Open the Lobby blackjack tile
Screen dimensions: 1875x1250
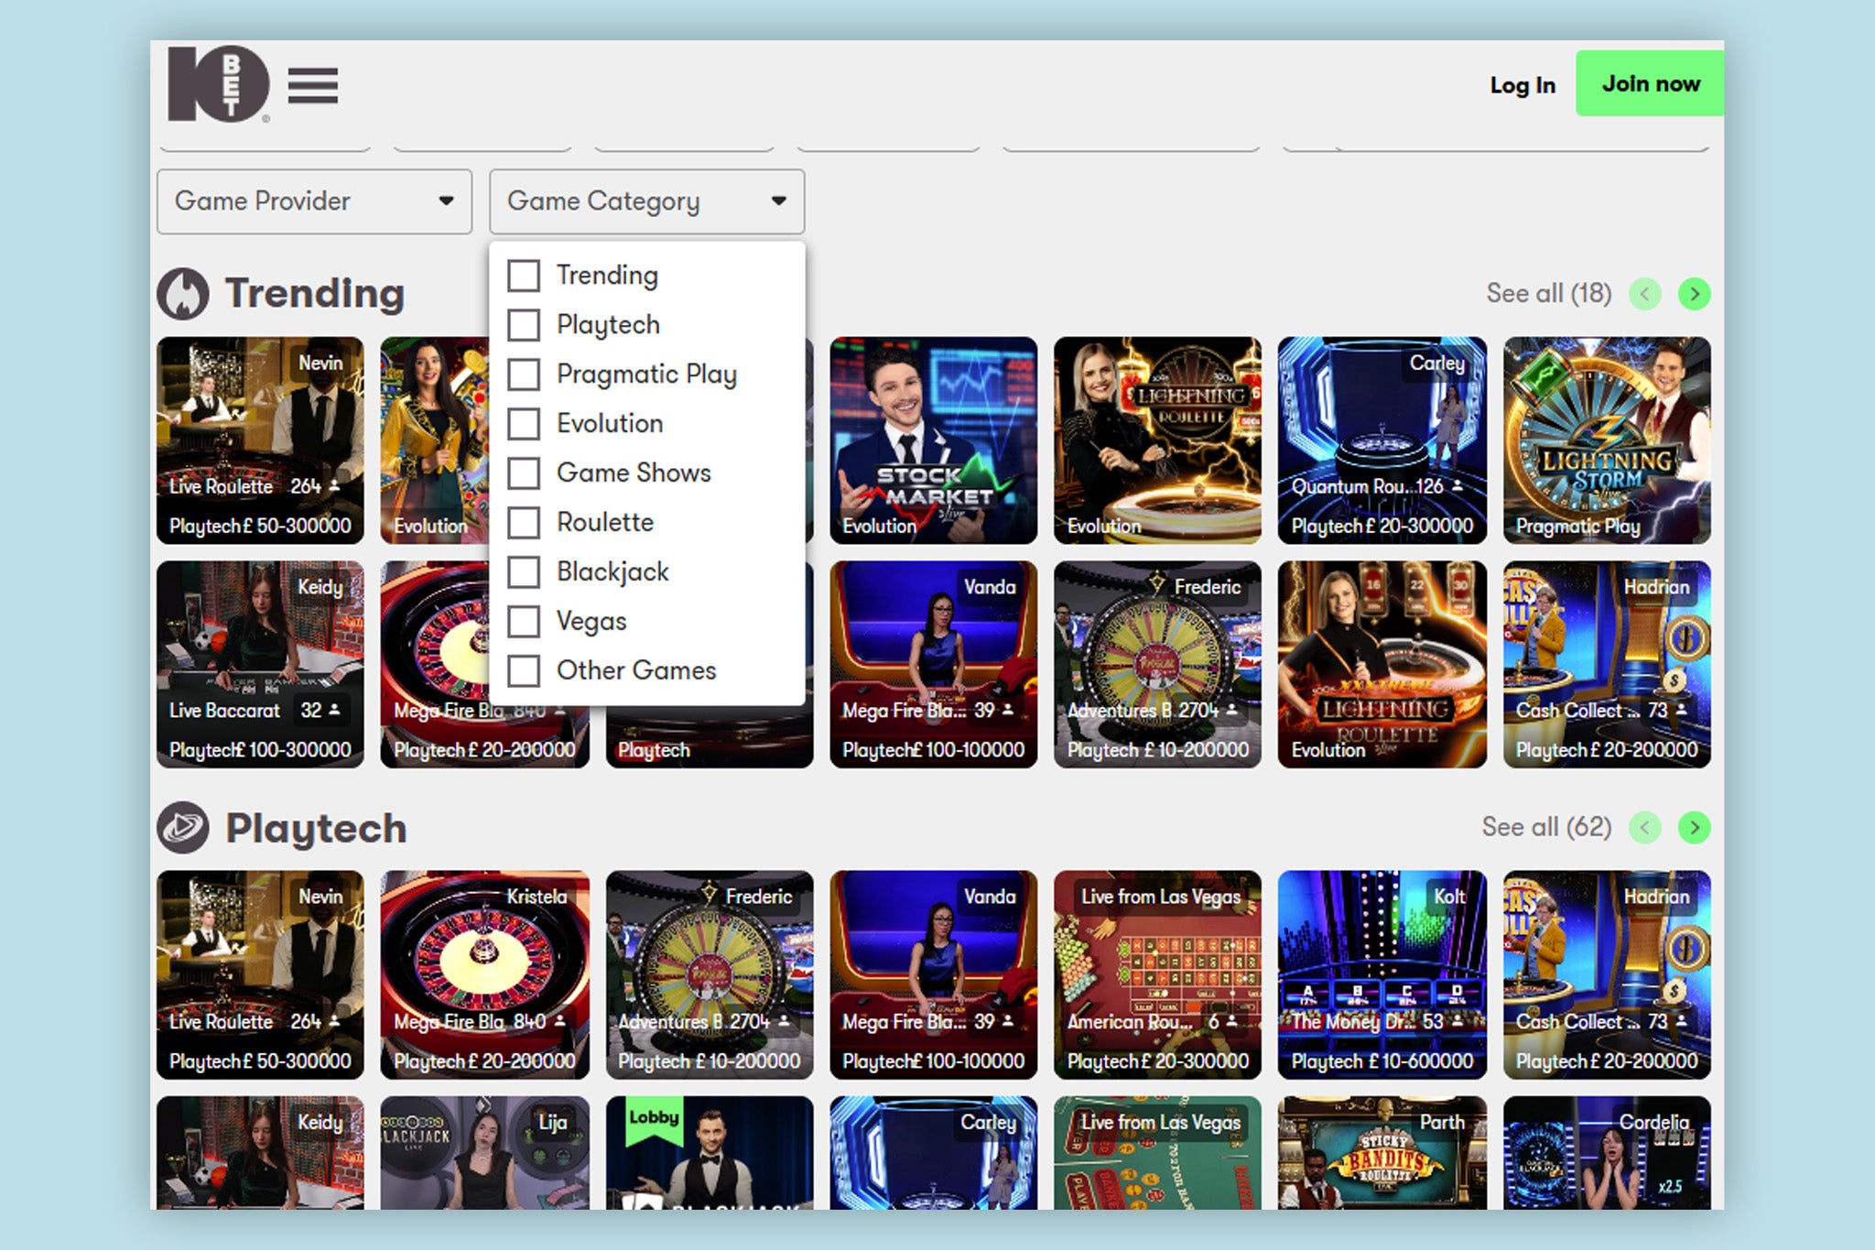tap(710, 1153)
